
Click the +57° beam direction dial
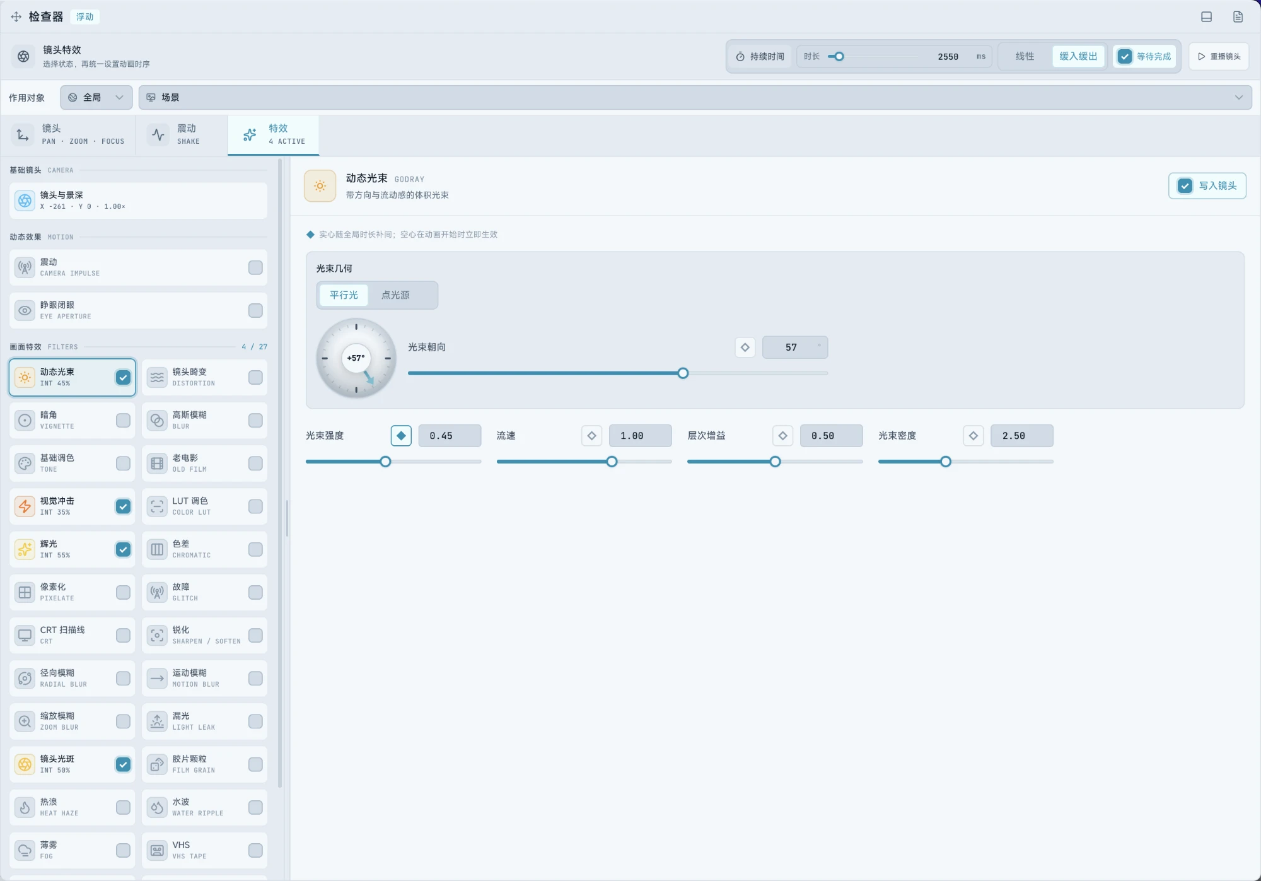pos(356,358)
